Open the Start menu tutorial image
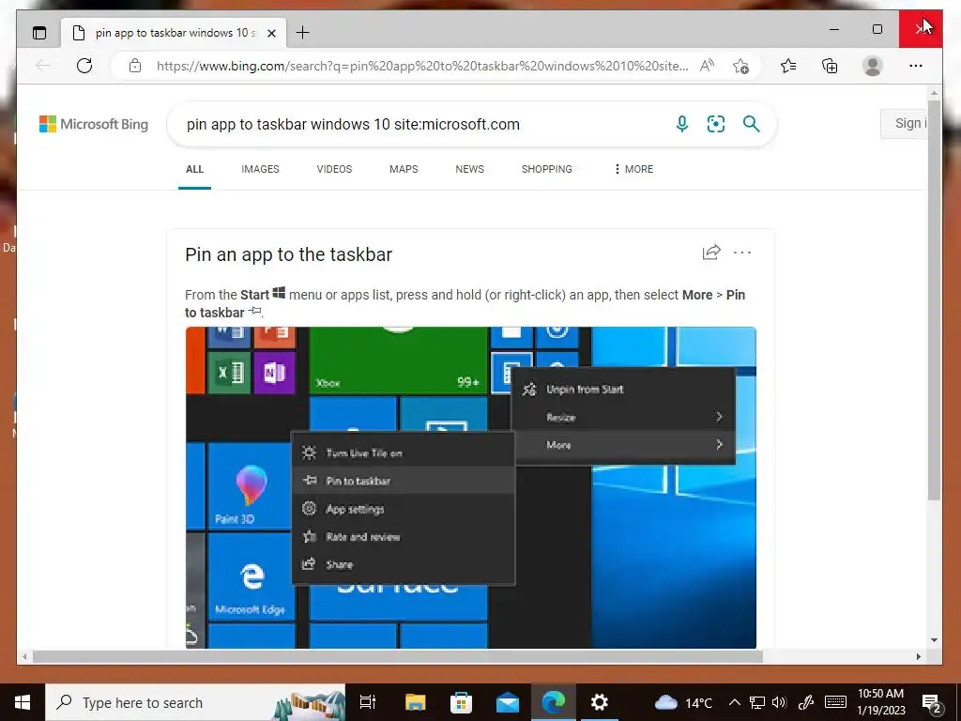 pos(471,487)
